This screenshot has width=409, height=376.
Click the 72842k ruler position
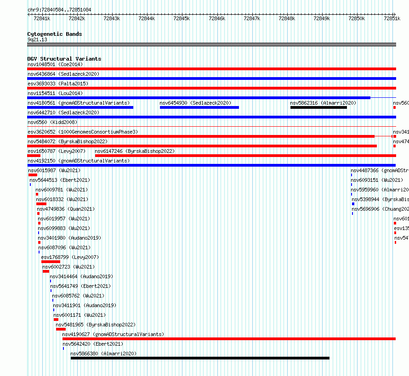pos(77,18)
